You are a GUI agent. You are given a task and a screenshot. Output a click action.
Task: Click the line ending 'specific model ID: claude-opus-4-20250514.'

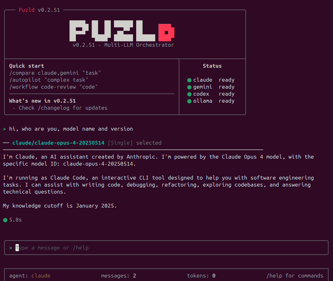pyautogui.click(x=69, y=164)
